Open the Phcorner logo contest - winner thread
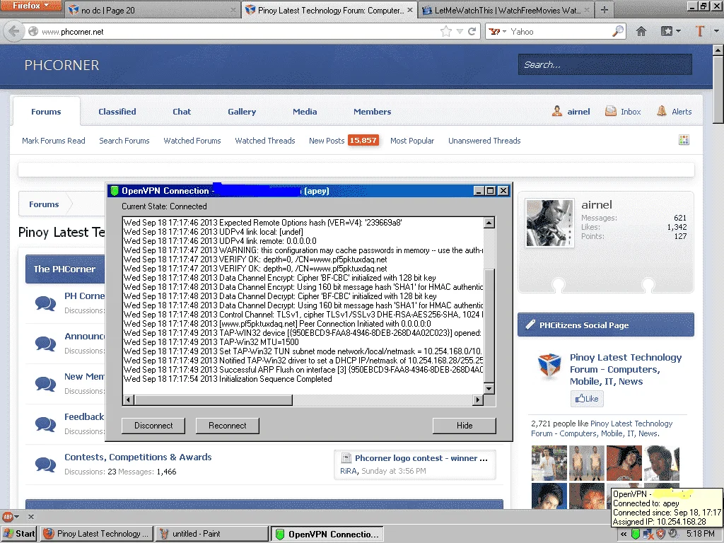 tap(421, 458)
